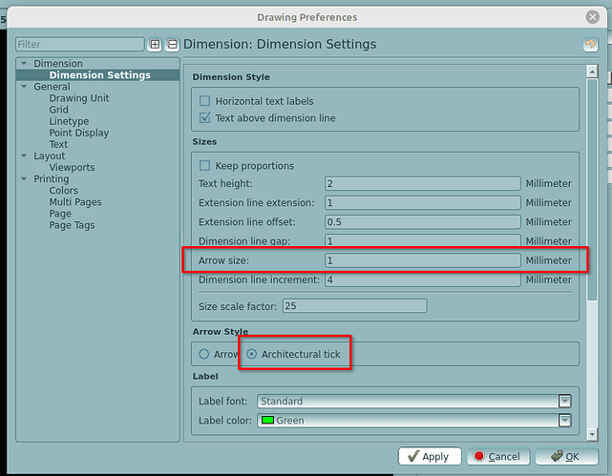Choose Architectural tick arrow style

(252, 354)
